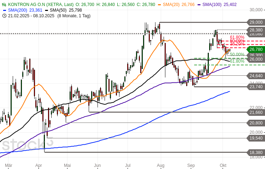Click the 29,000 resistance level tag

256,22
